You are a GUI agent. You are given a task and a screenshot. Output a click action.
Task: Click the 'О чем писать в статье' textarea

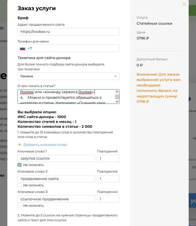[x=66, y=97]
